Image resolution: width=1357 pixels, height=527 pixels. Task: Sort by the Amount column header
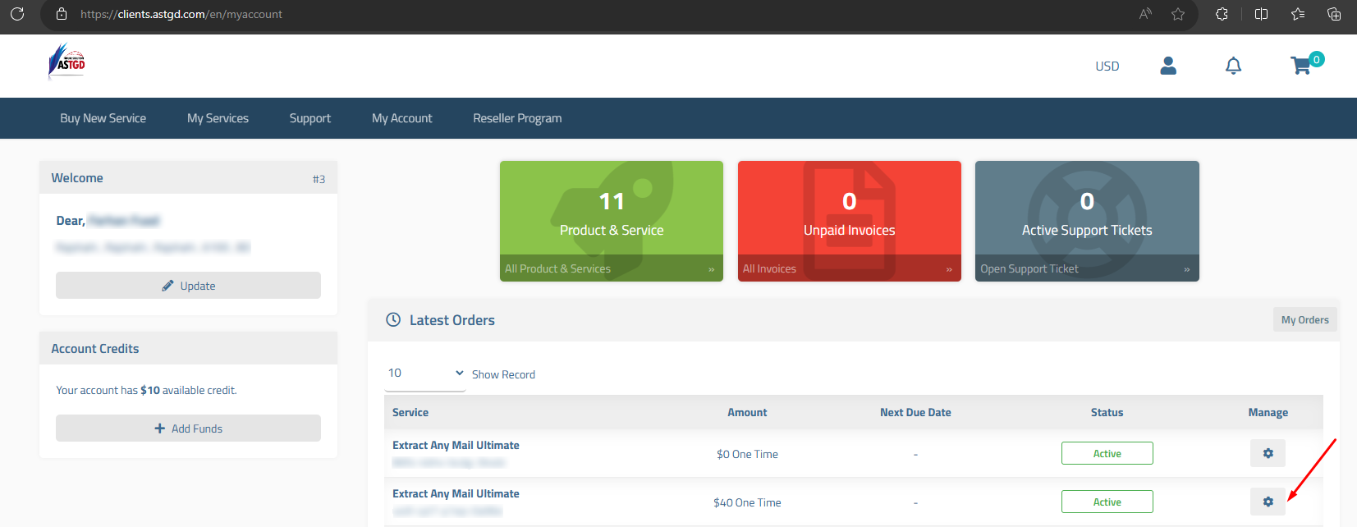click(747, 413)
